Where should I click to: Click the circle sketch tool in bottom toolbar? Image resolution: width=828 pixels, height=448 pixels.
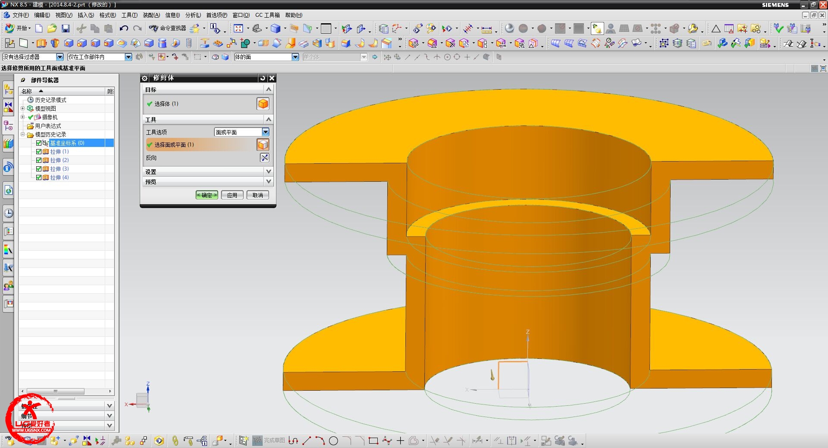tap(333, 441)
